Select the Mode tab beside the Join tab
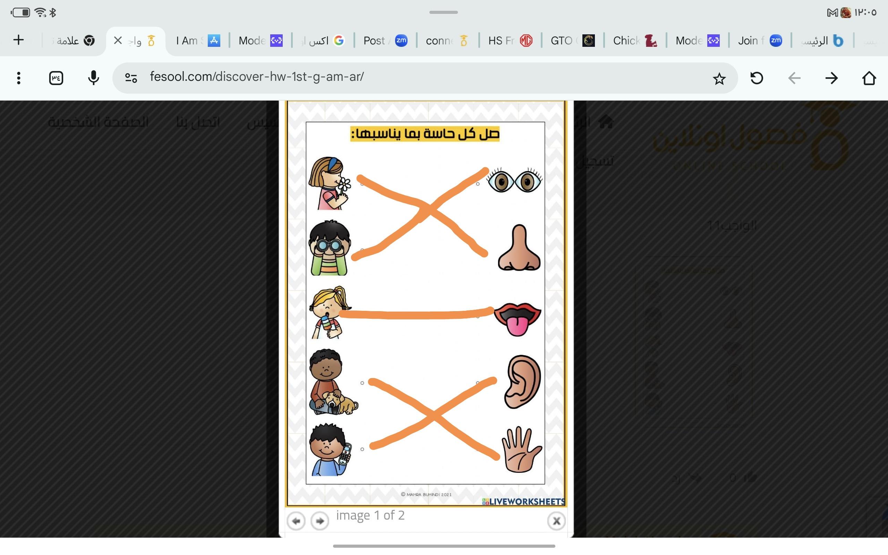Viewport: 888px width, 555px height. tap(697, 40)
